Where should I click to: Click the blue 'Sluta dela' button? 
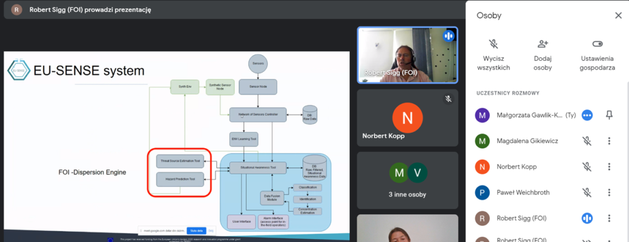point(197,231)
